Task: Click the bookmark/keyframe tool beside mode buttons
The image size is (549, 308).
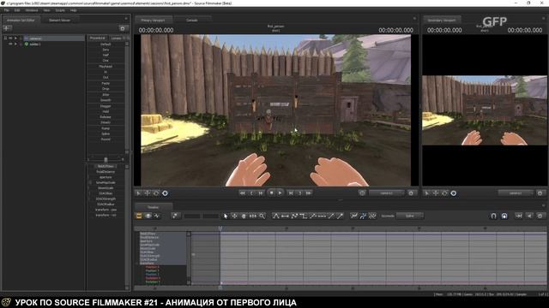Action: pos(175,216)
